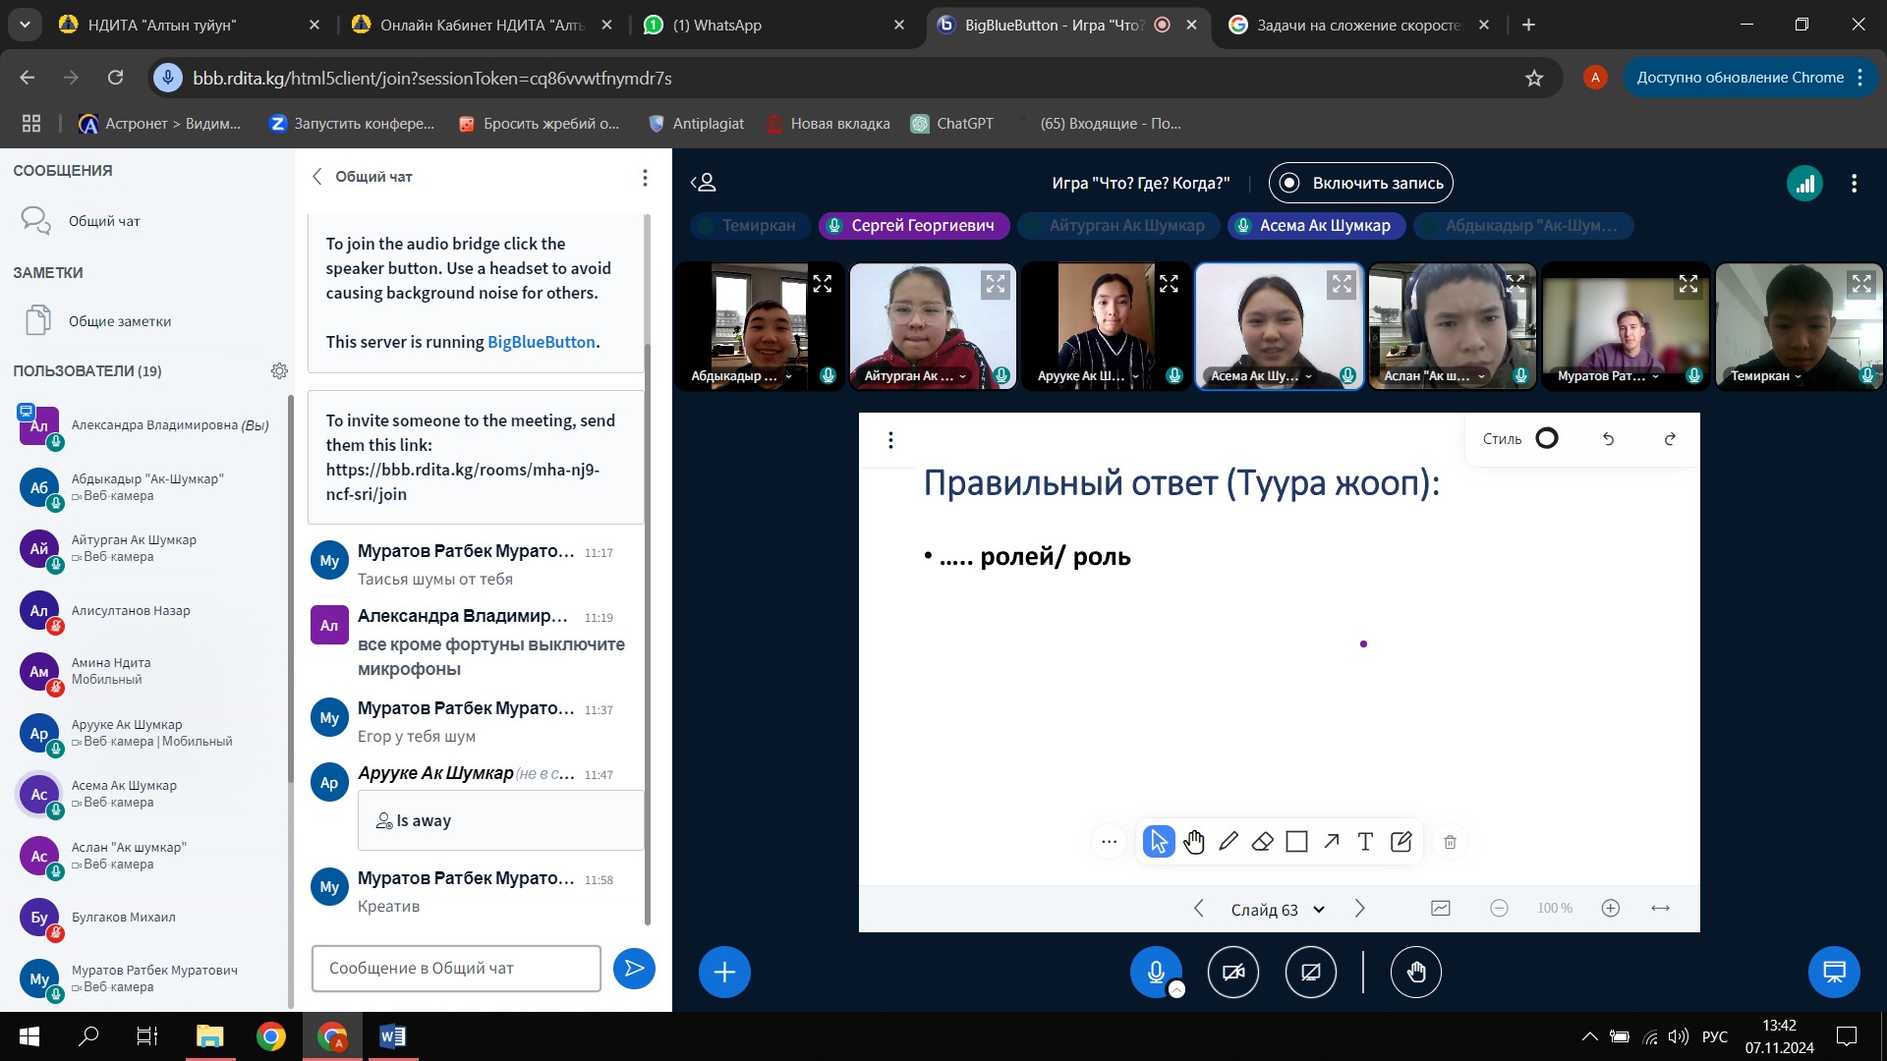1887x1061 pixels.
Task: Select the eraser tool on whiteboard
Action: 1263,842
